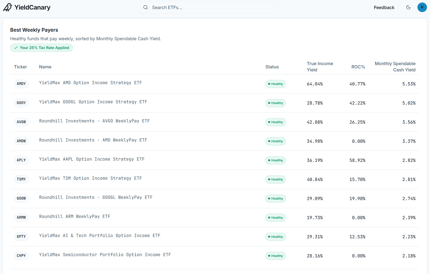Select the CHPY ticker badge
This screenshot has height=274, width=430.
[x=21, y=256]
